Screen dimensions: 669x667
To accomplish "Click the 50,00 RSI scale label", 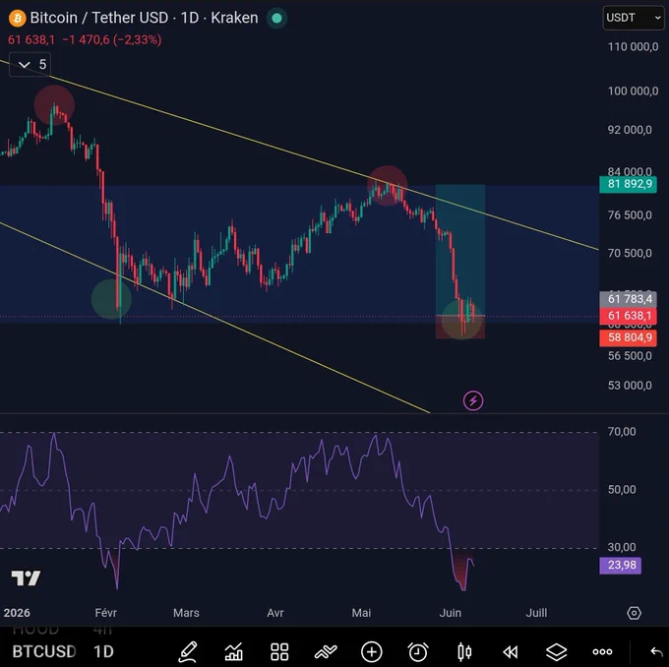I will point(622,490).
